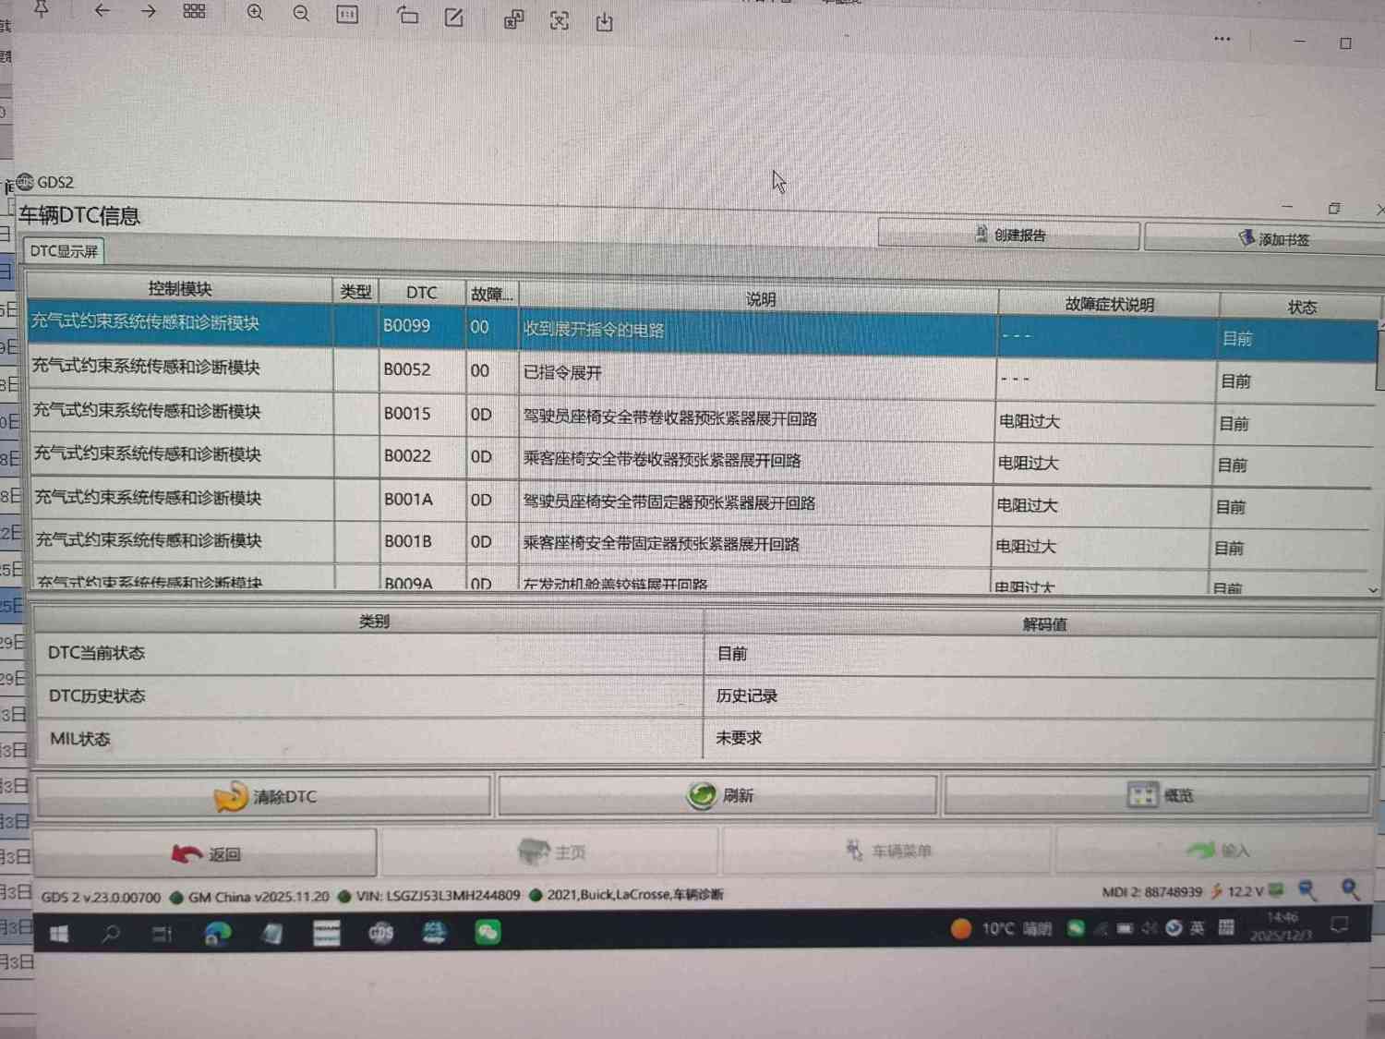1385x1039 pixels.
Task: Click the zoom out magnifier icon
Action: tap(301, 14)
